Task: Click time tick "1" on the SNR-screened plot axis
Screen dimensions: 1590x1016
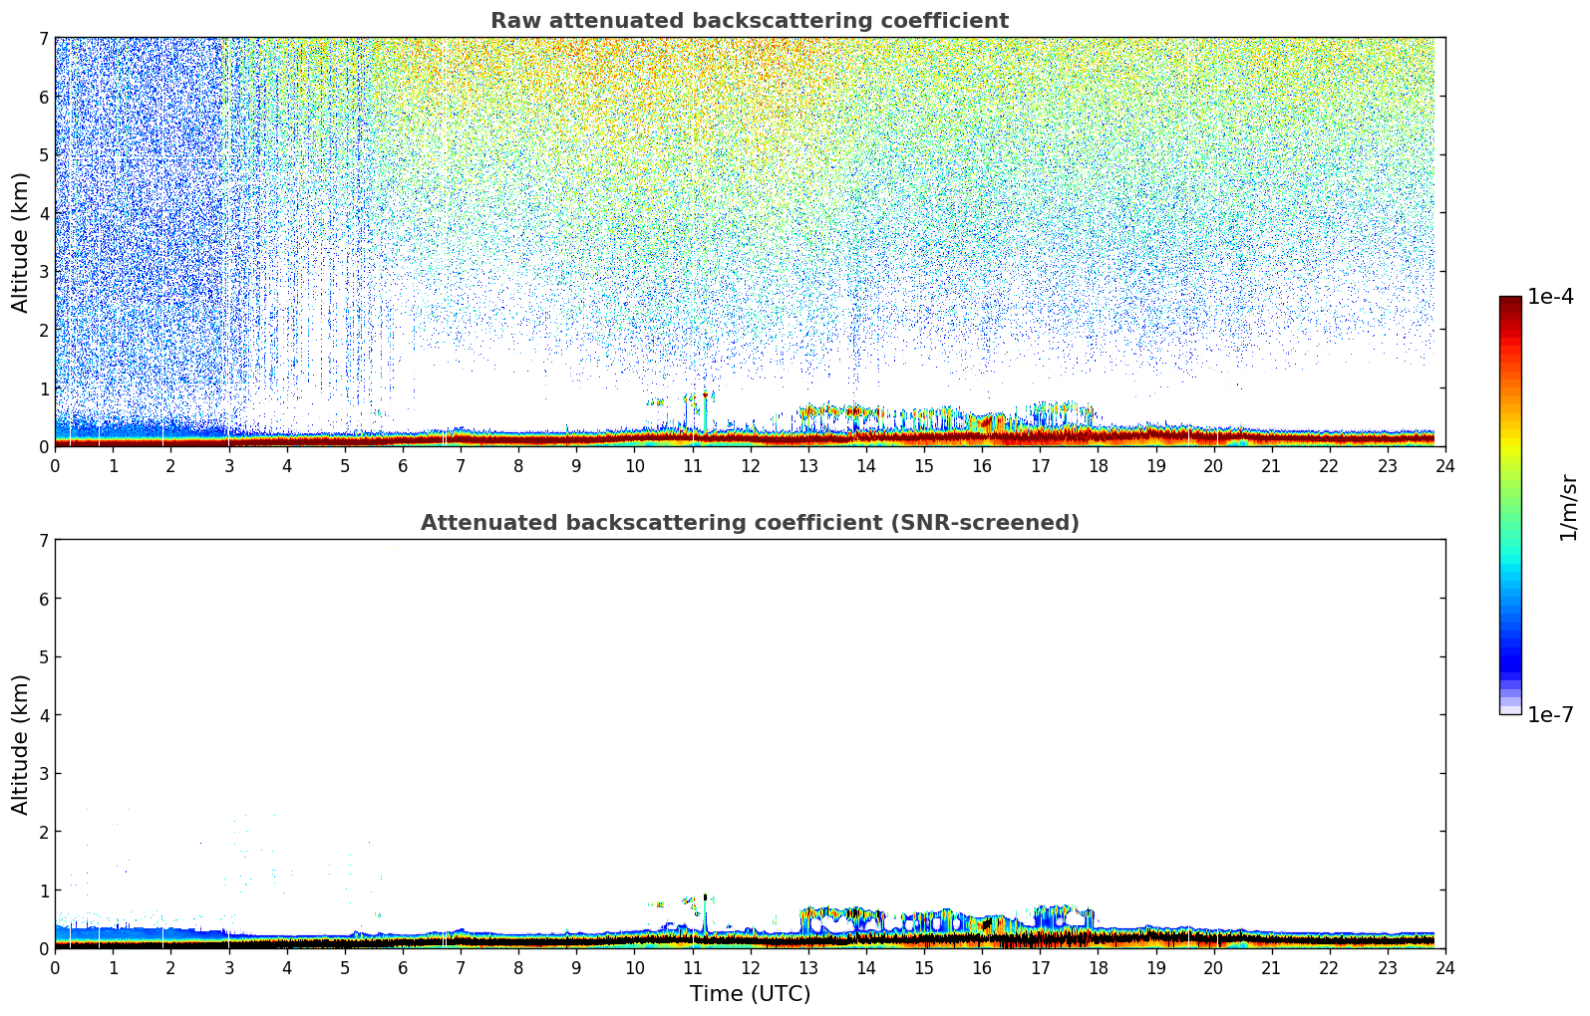Action: click(x=113, y=967)
